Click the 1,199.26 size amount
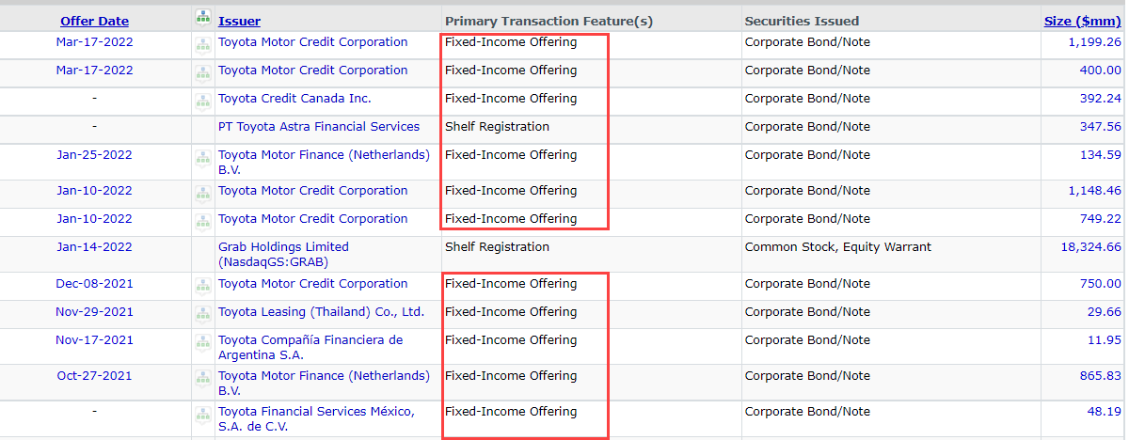 tap(1094, 41)
